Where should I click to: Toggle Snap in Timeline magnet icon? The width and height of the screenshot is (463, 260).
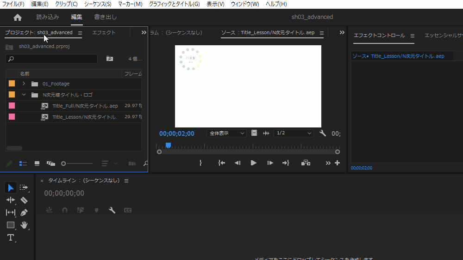(65, 210)
